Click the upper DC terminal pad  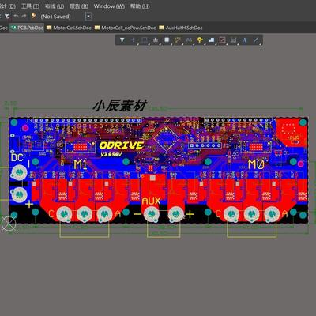(19, 172)
